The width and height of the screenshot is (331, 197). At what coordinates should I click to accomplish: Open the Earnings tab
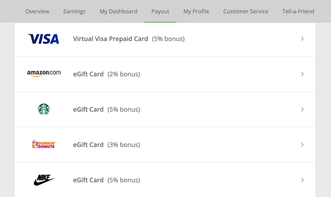[x=74, y=11]
